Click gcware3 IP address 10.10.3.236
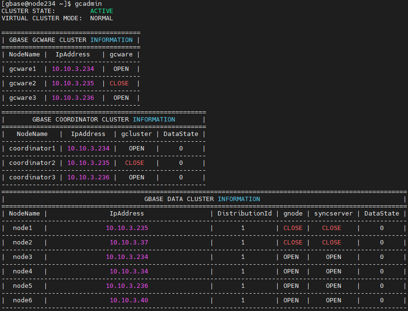This screenshot has height=311, width=408. click(x=73, y=98)
